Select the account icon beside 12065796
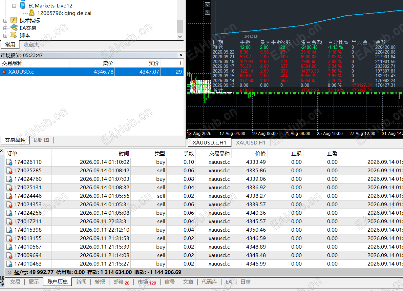This screenshot has width=403, height=291. pyautogui.click(x=31, y=13)
